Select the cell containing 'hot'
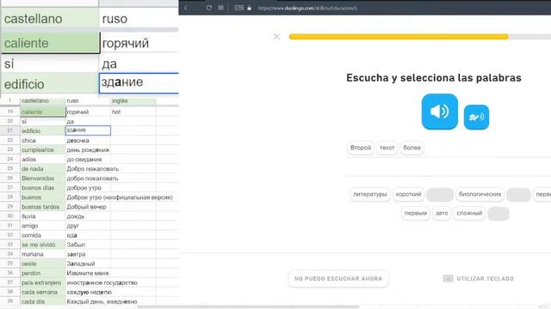 coord(133,112)
